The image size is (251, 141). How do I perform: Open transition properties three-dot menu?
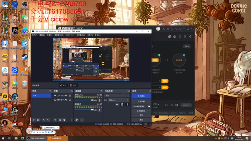tap(127, 105)
